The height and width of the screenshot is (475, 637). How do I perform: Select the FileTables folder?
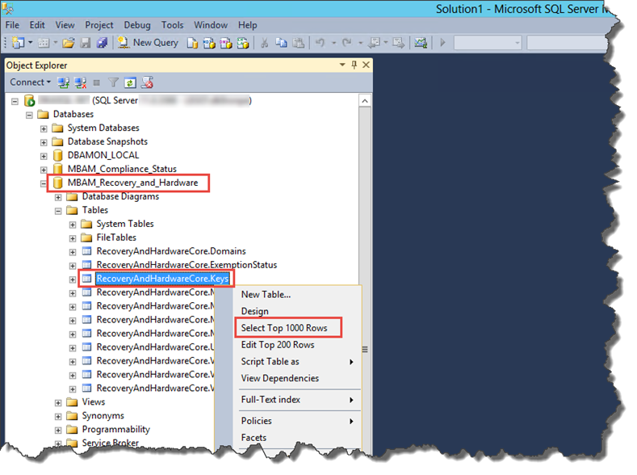coord(116,237)
